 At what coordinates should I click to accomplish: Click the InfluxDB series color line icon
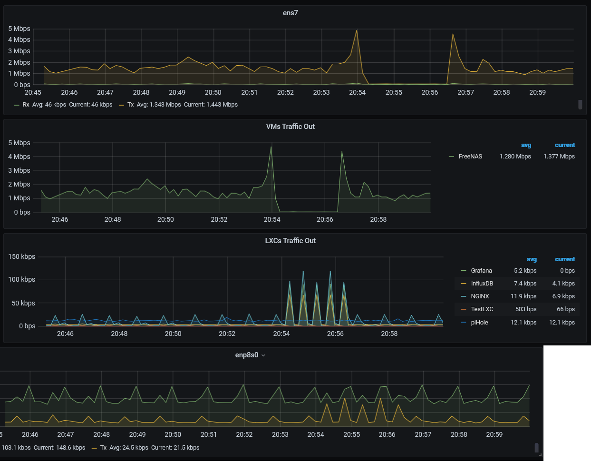[x=464, y=284]
